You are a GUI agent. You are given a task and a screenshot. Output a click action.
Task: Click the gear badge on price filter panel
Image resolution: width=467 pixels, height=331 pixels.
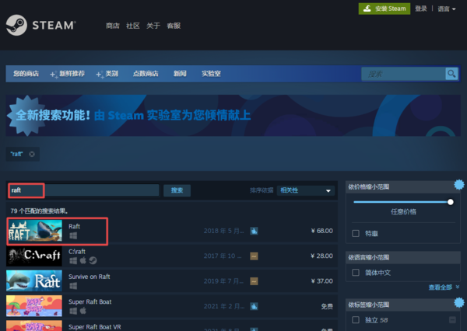point(459,185)
